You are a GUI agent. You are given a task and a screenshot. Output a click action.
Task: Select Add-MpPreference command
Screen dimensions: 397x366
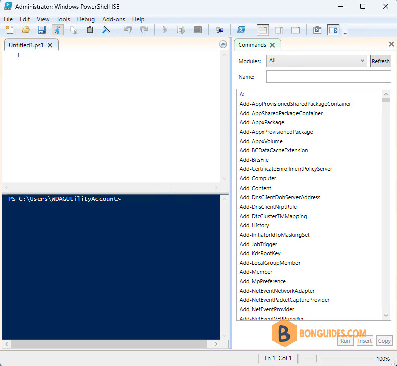coord(262,281)
